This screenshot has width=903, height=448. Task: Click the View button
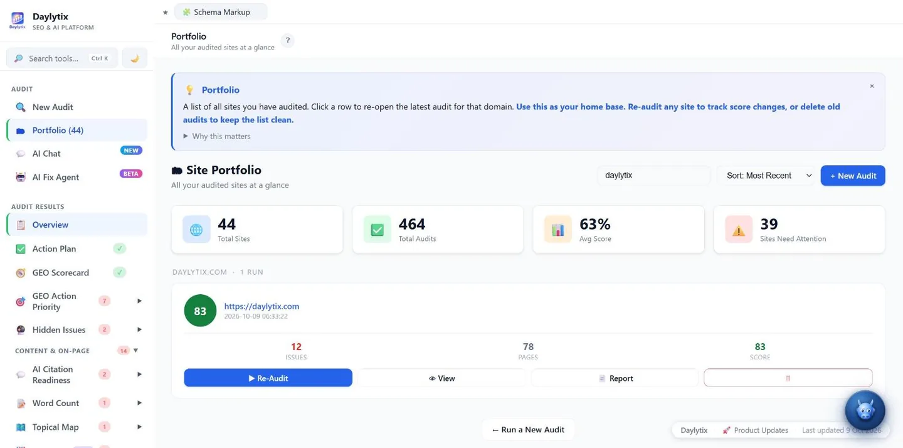coord(442,378)
